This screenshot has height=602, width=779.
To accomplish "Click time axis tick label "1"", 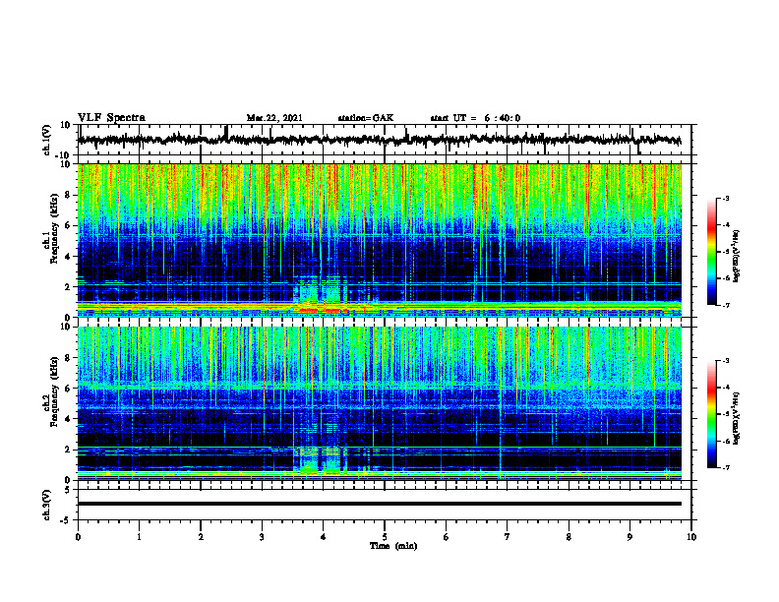I will point(139,537).
